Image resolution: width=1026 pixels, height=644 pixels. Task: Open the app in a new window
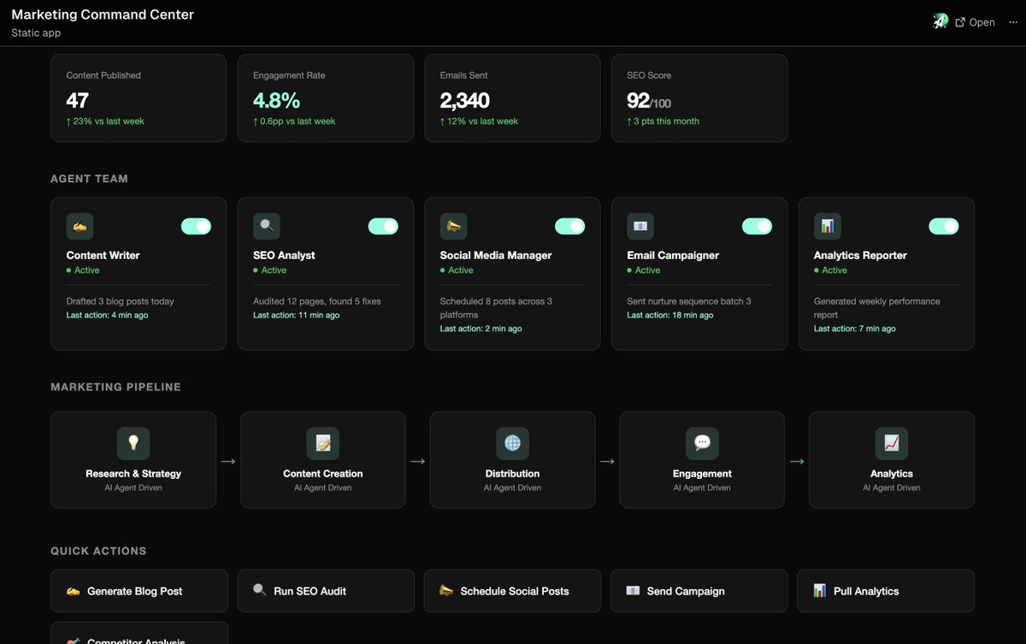[x=975, y=22]
